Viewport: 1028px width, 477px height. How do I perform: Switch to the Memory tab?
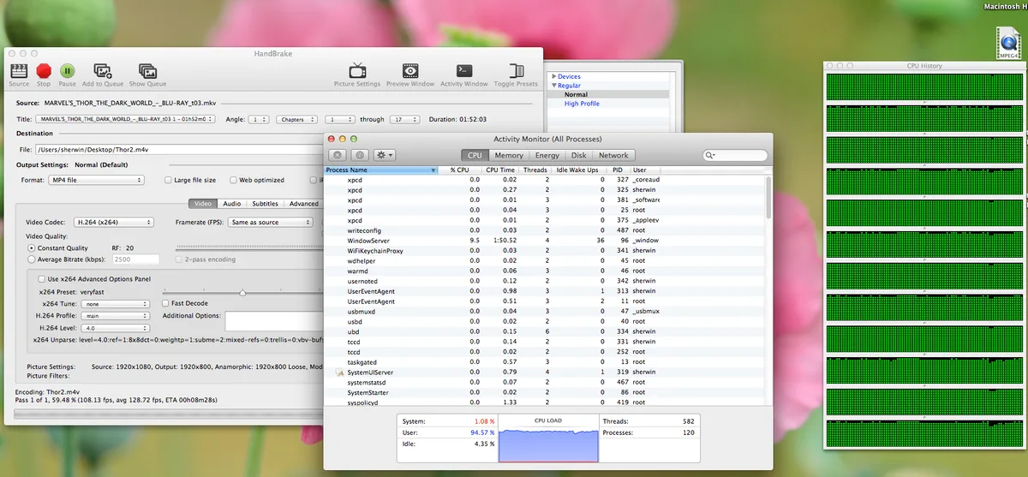(x=508, y=155)
